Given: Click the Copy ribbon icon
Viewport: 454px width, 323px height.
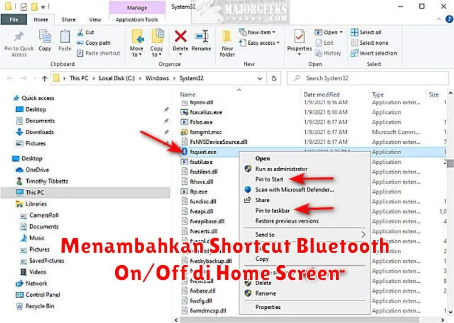Looking at the screenshot, I should point(45,37).
